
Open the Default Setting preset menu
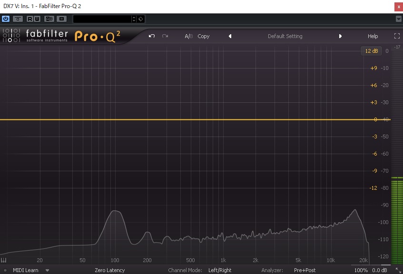point(285,36)
